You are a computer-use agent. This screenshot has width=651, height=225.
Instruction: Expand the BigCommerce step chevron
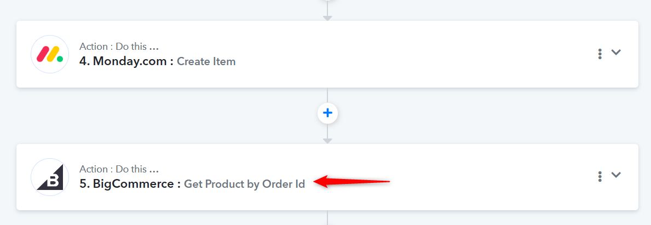[x=617, y=175]
